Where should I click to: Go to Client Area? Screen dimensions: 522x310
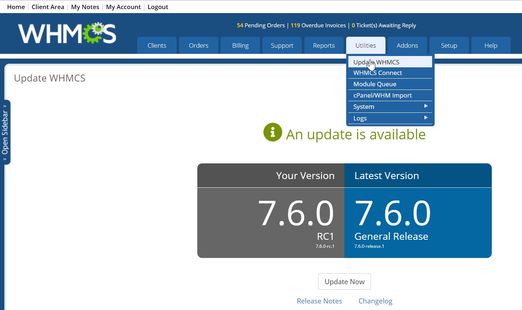pos(48,7)
